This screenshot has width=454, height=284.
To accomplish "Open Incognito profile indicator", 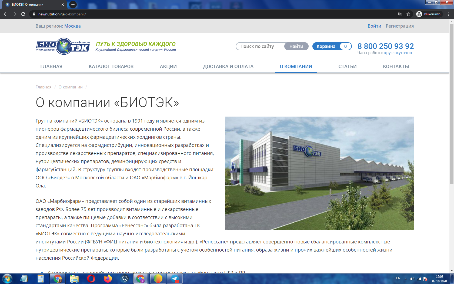I will pyautogui.click(x=429, y=14).
